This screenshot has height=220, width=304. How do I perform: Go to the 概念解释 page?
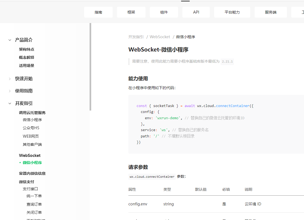tap(27, 57)
